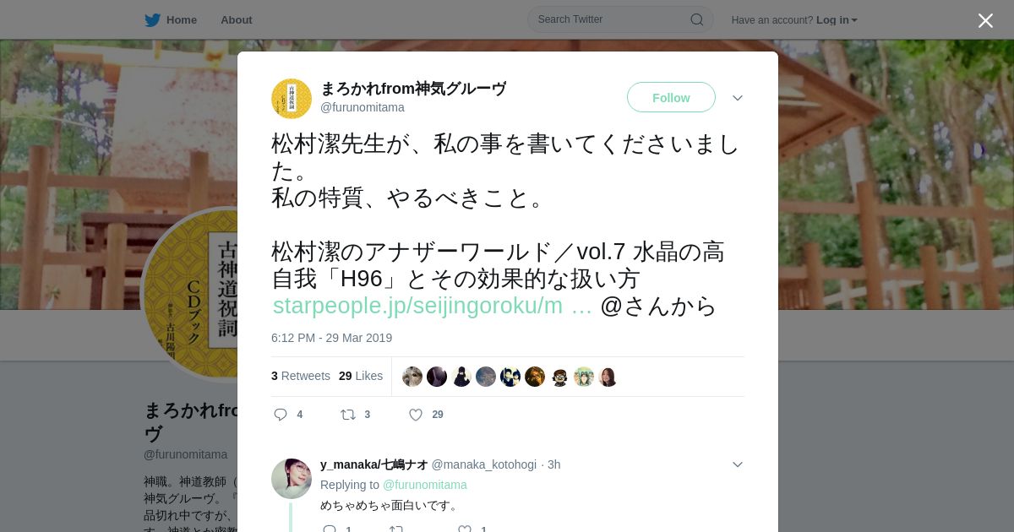Click the search magnifier icon

coord(697,19)
